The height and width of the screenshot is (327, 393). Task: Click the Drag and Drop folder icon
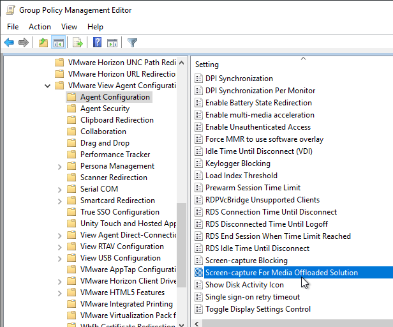click(x=71, y=143)
